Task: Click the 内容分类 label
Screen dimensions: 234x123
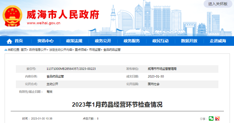Action: (31, 76)
